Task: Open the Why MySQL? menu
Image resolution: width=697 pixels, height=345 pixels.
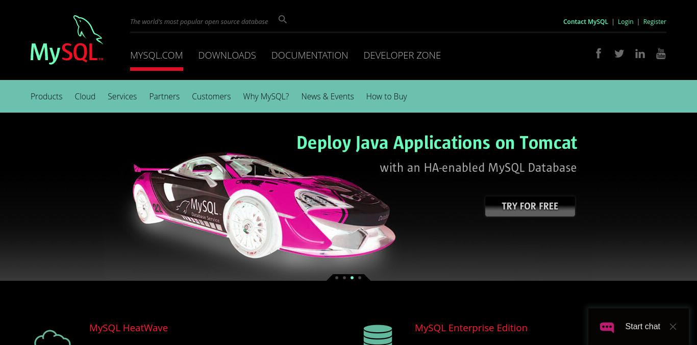Action: click(266, 96)
